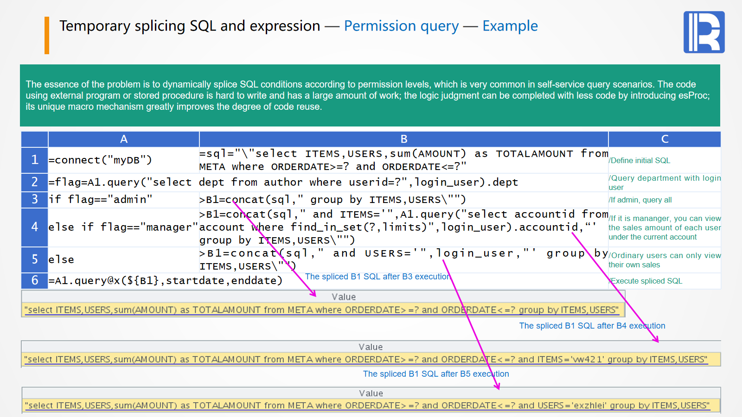The width and height of the screenshot is (742, 417).
Task: Select column header A
Action: (124, 139)
